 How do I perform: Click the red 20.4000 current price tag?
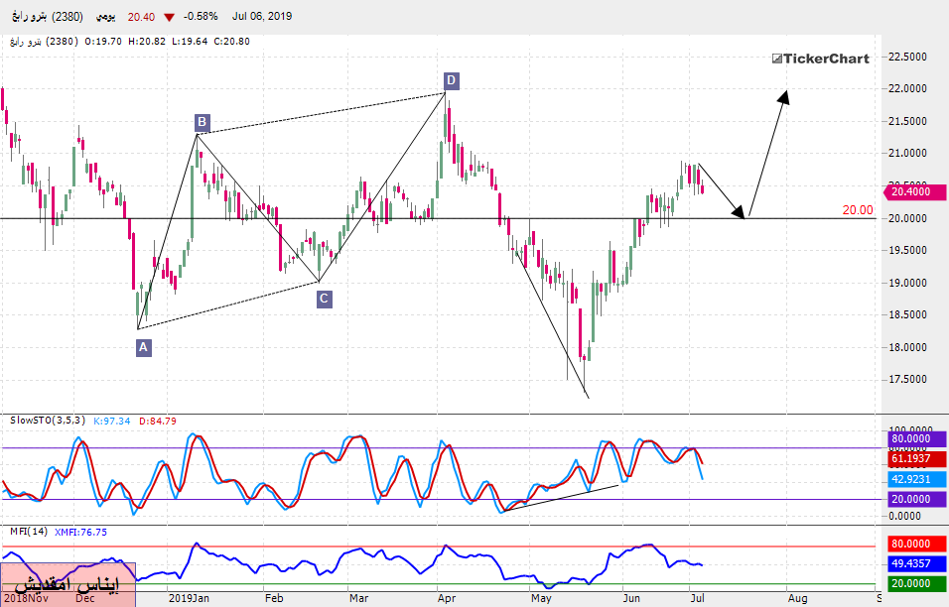[x=911, y=192]
